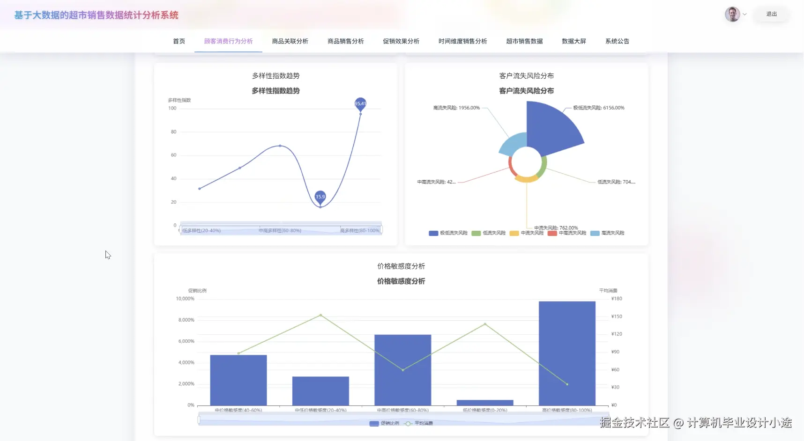Click the user avatar icon

732,14
